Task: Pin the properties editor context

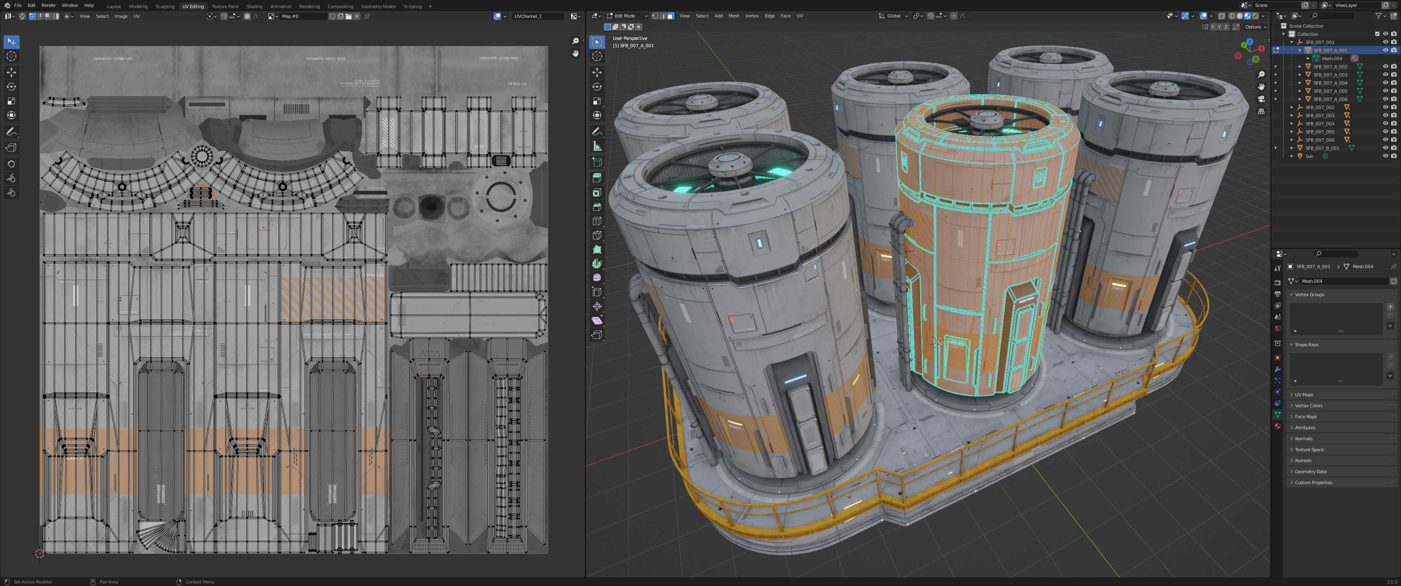Action: [1393, 267]
